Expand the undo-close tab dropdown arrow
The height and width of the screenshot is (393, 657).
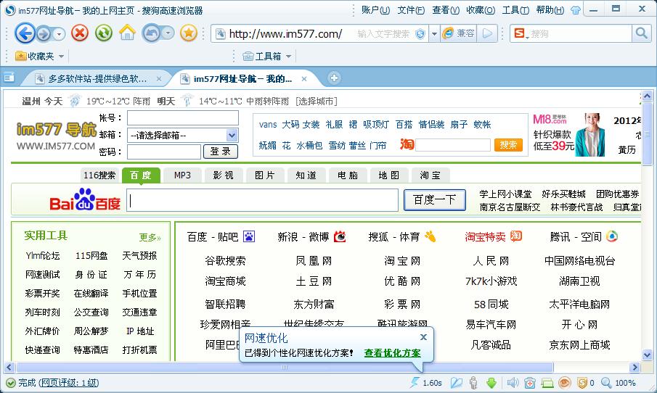click(x=168, y=33)
